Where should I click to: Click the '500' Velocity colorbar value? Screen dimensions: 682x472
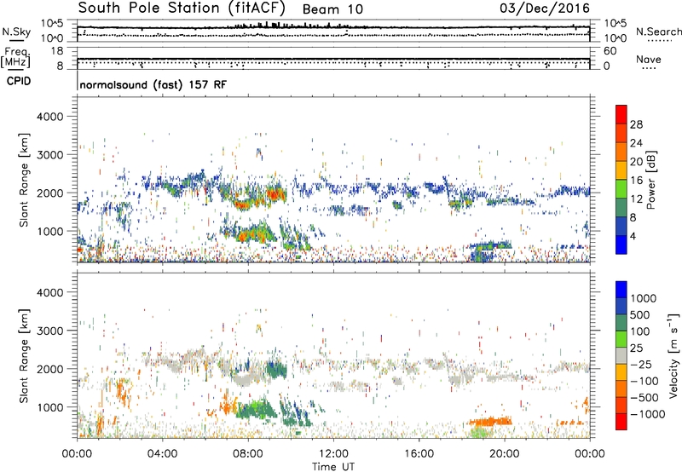(x=640, y=315)
